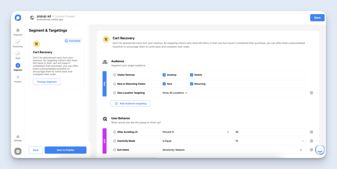The image size is (337, 169).
Task: Edit the inactivity seconds value 15
Action: pyautogui.click(x=269, y=141)
